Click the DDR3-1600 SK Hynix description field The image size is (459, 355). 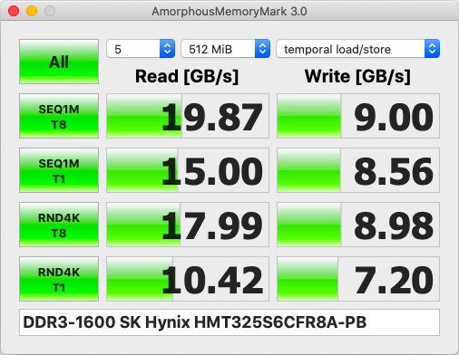(x=229, y=322)
